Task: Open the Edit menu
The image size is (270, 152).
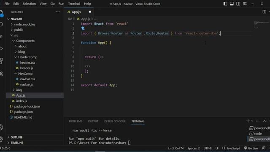Action: (16, 4)
